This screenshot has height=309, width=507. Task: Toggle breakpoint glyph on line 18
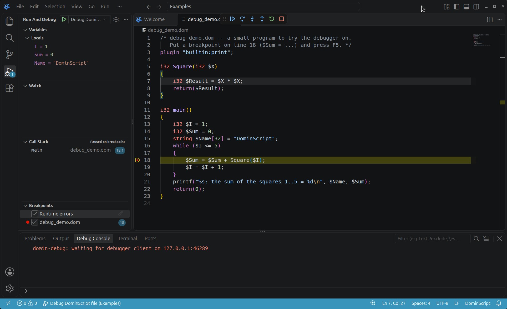tap(138, 160)
